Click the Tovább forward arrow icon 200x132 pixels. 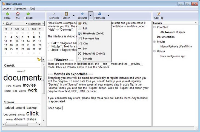28,14
